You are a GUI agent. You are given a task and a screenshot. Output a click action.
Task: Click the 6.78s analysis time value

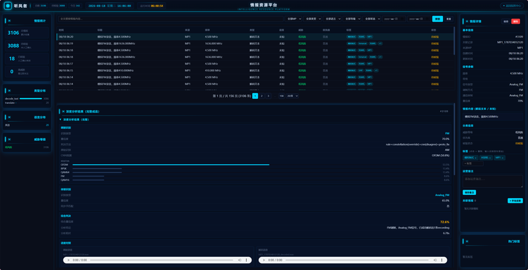point(446,233)
